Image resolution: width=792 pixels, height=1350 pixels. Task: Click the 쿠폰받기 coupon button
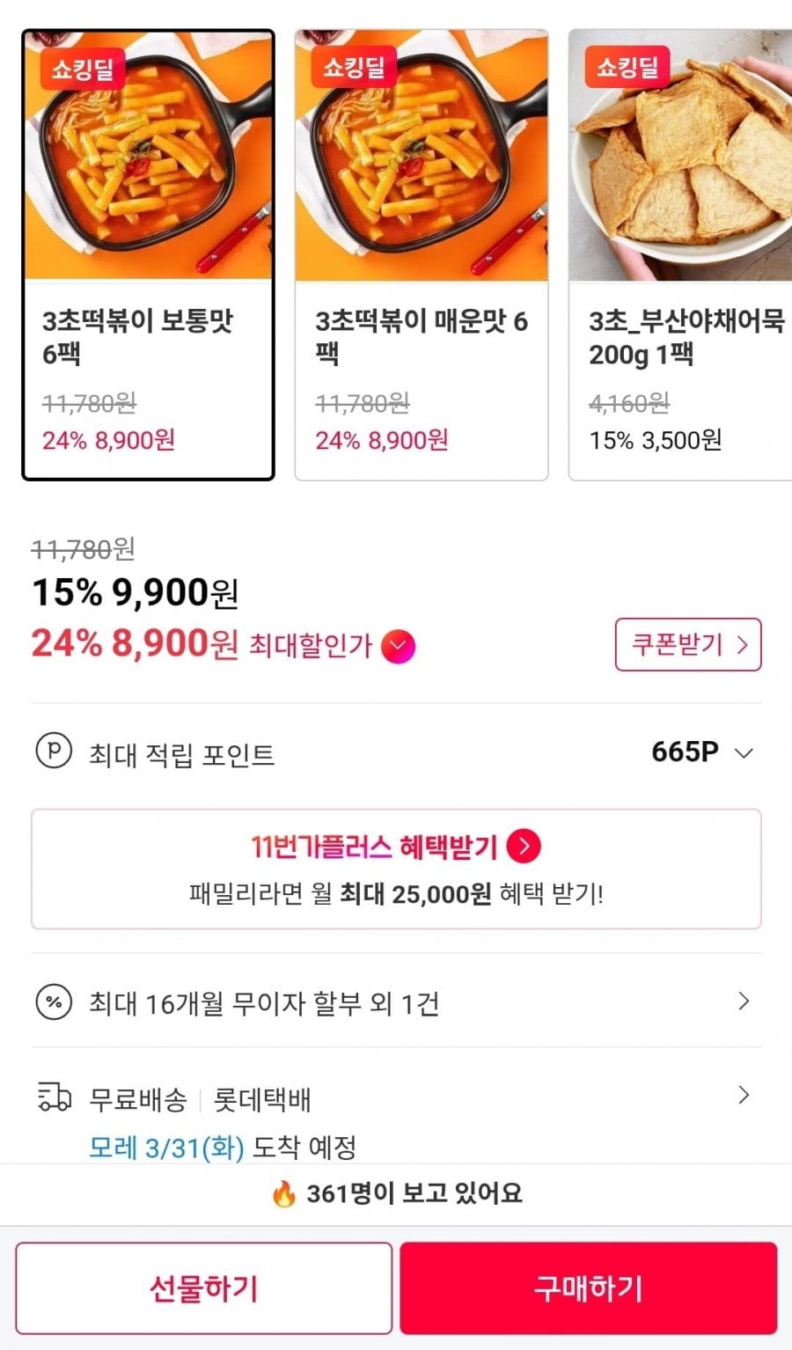pyautogui.click(x=687, y=645)
